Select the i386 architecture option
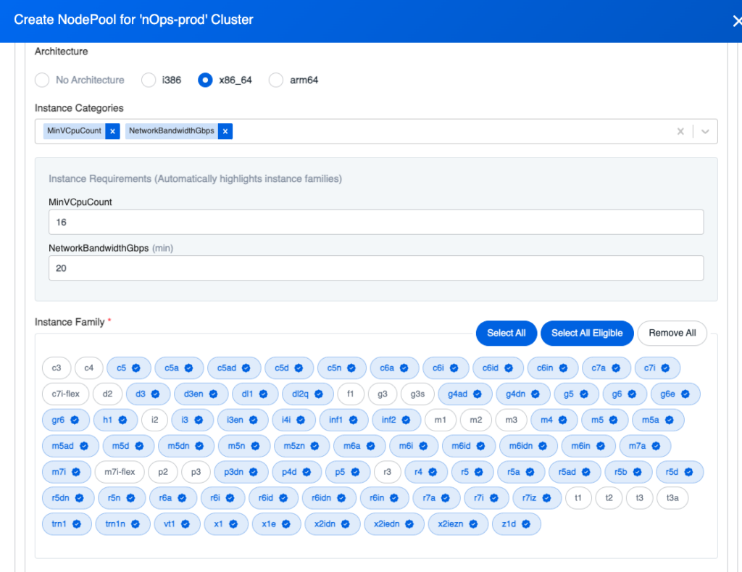 point(149,80)
